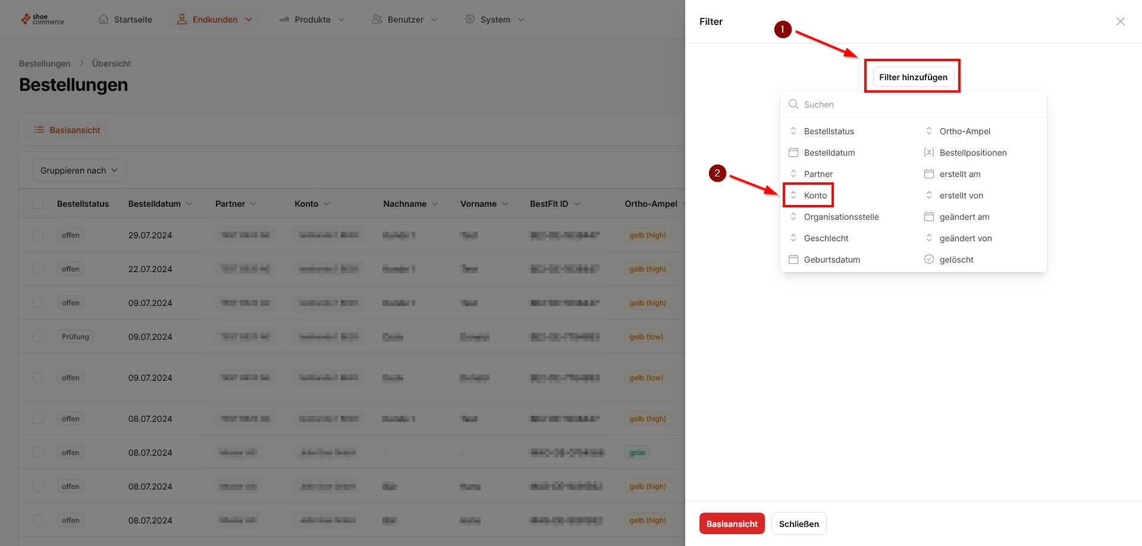
Task: Click the calendar icon beside Geburtsdatum filter
Action: click(x=793, y=259)
